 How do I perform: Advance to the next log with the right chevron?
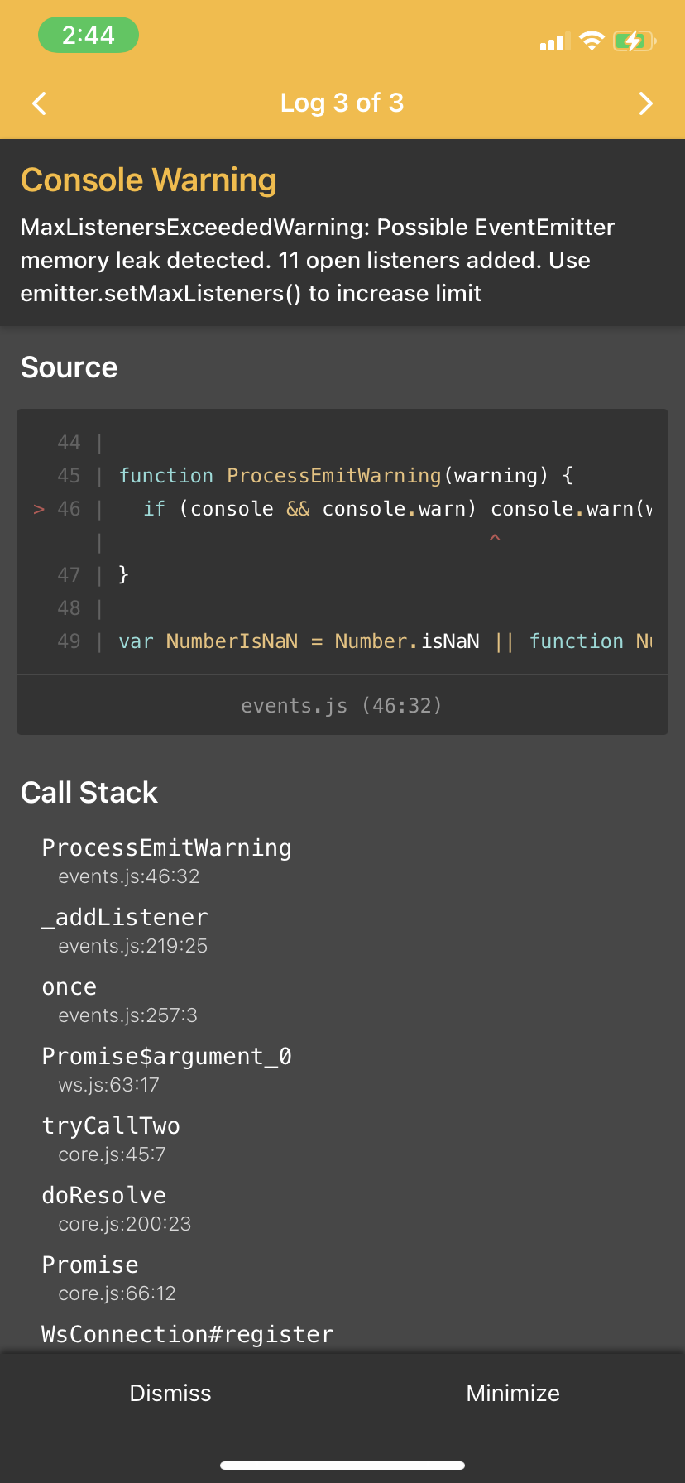(646, 103)
